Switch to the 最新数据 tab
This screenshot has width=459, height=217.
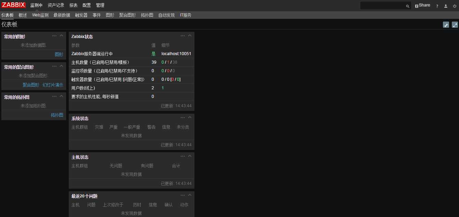pyautogui.click(x=62, y=15)
